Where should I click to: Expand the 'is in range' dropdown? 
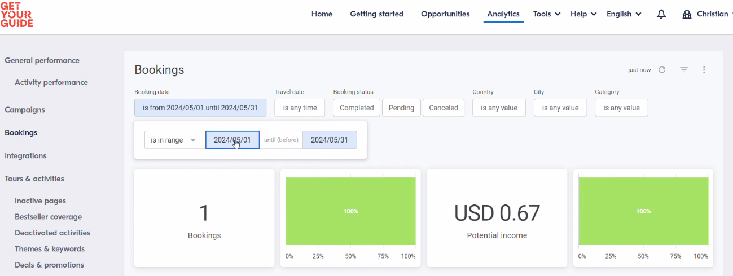click(174, 140)
